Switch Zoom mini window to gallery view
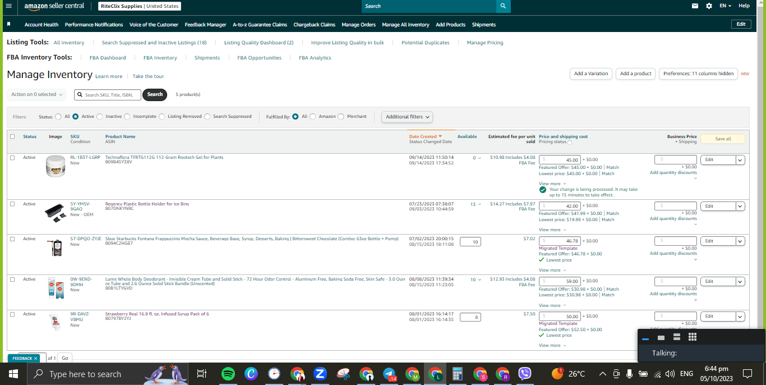The image size is (766, 385). 693,337
